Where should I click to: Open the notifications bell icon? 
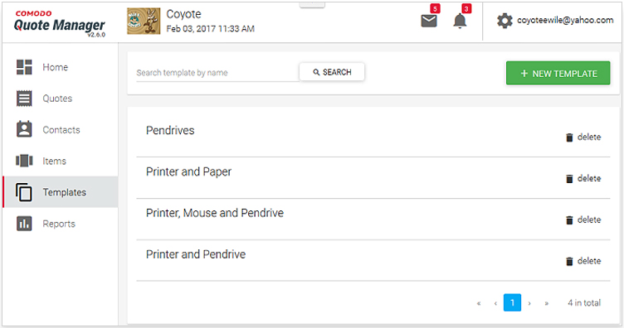(460, 21)
